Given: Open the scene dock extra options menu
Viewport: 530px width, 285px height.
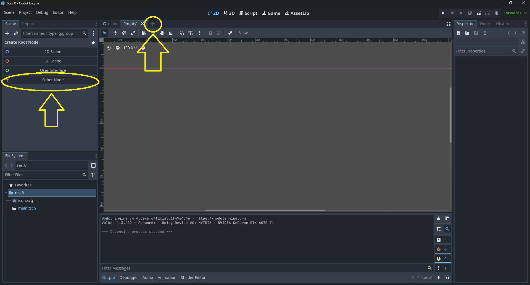Looking at the screenshot, I should tap(93, 33).
